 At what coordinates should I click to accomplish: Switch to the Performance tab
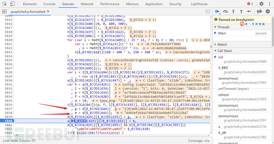pos(110,4)
